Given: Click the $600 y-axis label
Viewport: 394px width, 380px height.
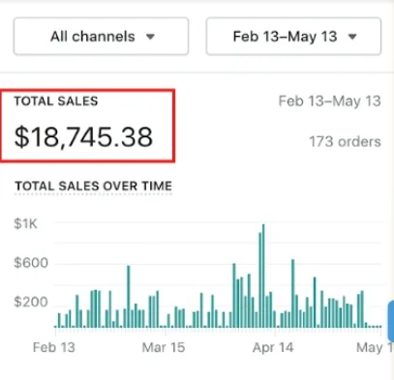Looking at the screenshot, I should pos(31,263).
